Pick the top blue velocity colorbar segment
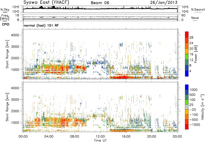205x142 pixels. (x=187, y=87)
